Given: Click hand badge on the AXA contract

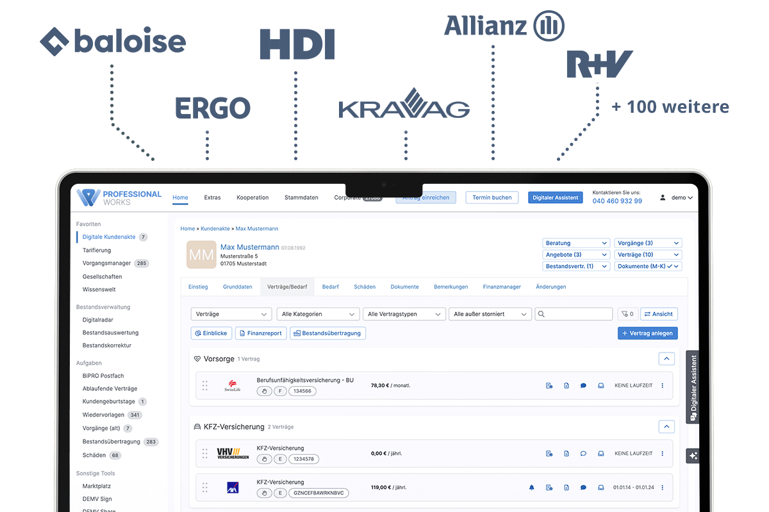Looking at the screenshot, I should (264, 493).
